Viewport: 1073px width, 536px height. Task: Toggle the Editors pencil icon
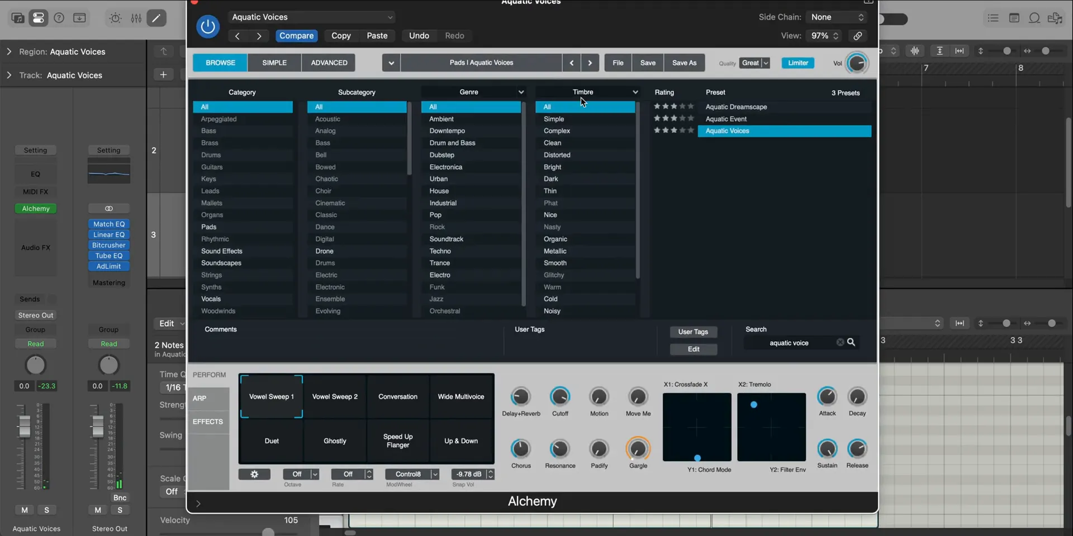[156, 18]
